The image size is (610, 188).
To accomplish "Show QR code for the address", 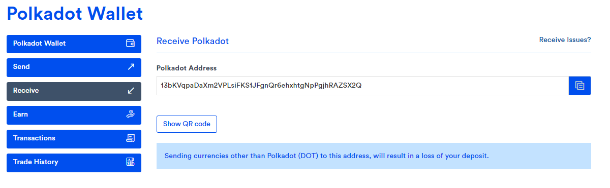I will (187, 124).
